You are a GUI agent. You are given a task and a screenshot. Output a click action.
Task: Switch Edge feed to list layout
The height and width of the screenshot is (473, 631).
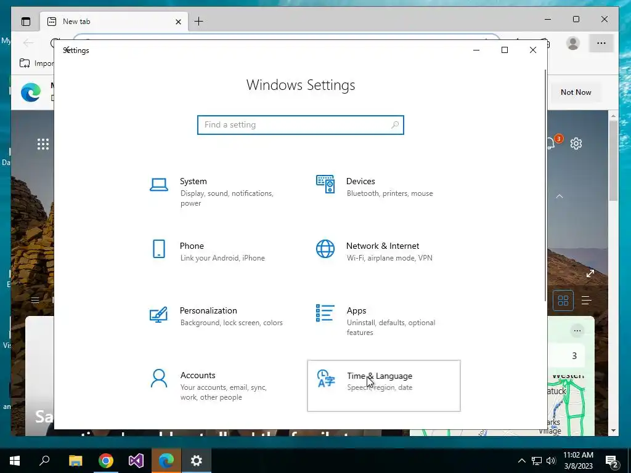tap(587, 300)
